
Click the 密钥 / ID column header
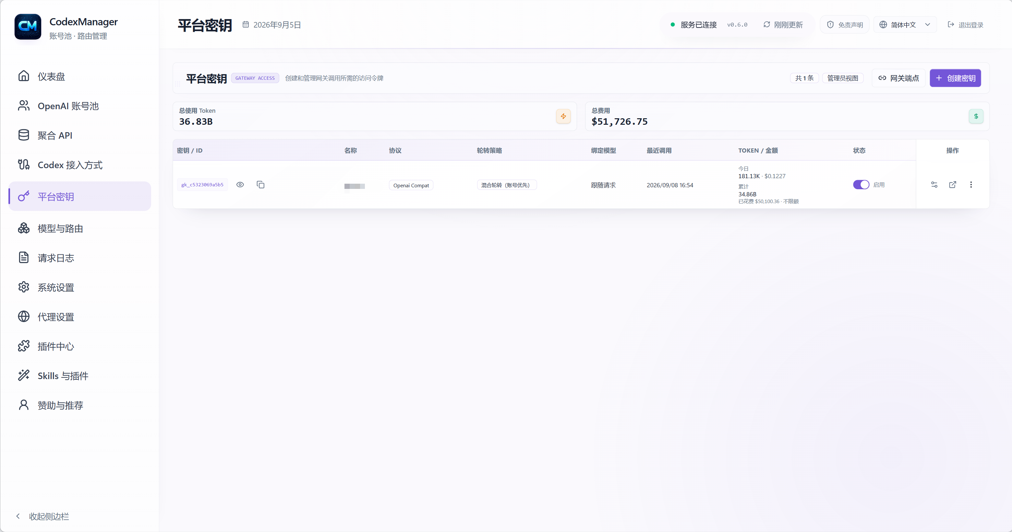(x=190, y=151)
